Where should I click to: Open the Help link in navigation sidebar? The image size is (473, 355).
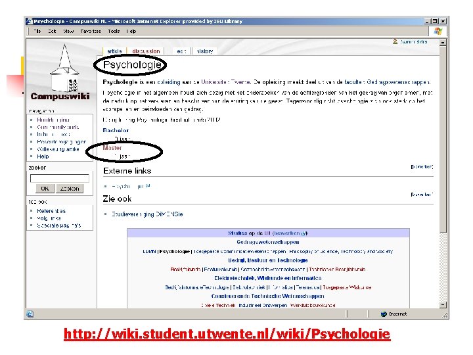pyautogui.click(x=43, y=156)
